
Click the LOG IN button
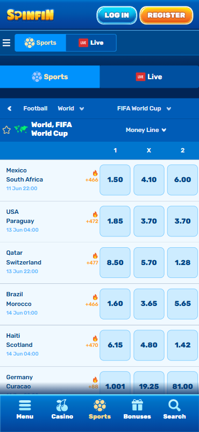click(117, 15)
